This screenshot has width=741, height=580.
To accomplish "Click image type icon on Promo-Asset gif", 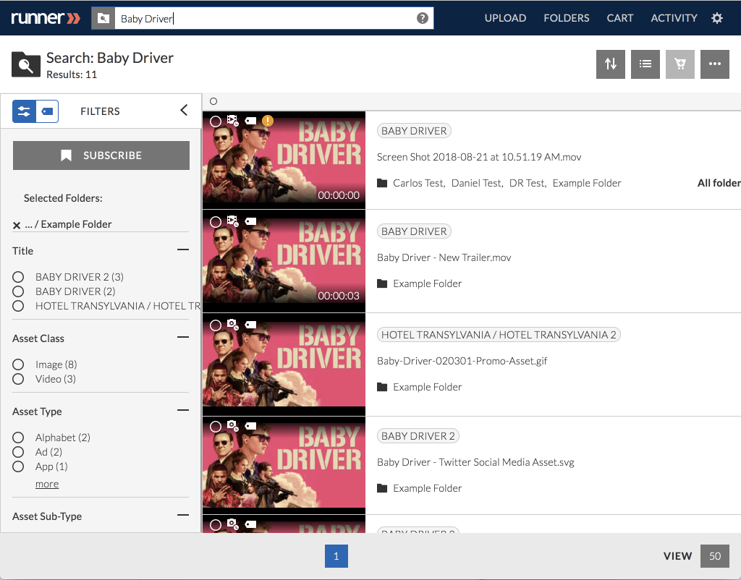I will 232,324.
